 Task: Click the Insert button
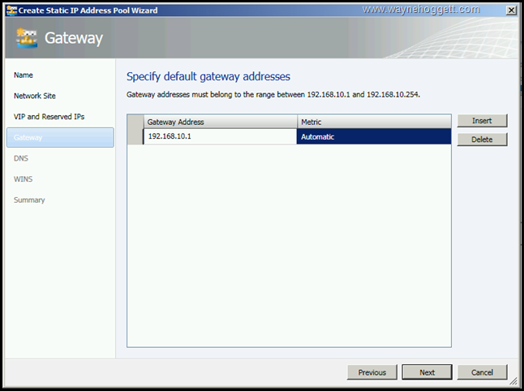(482, 121)
